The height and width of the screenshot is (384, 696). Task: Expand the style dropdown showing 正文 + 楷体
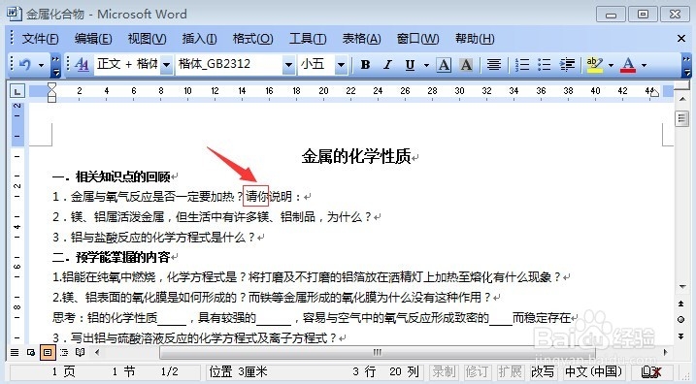(166, 65)
